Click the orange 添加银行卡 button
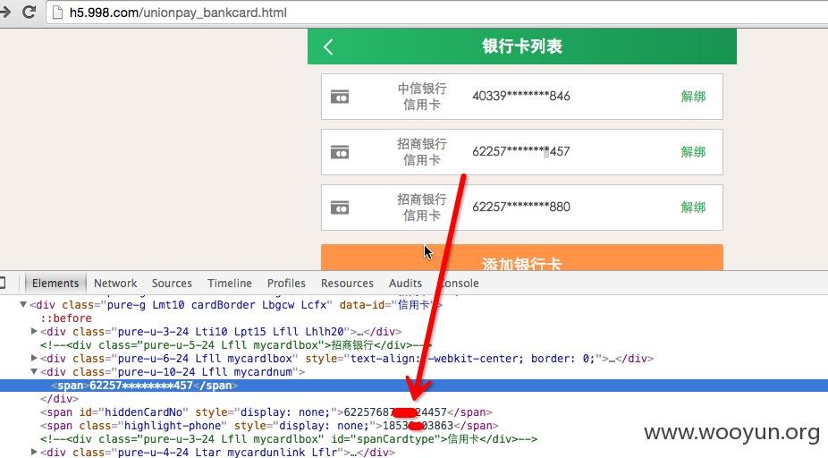 tap(521, 258)
